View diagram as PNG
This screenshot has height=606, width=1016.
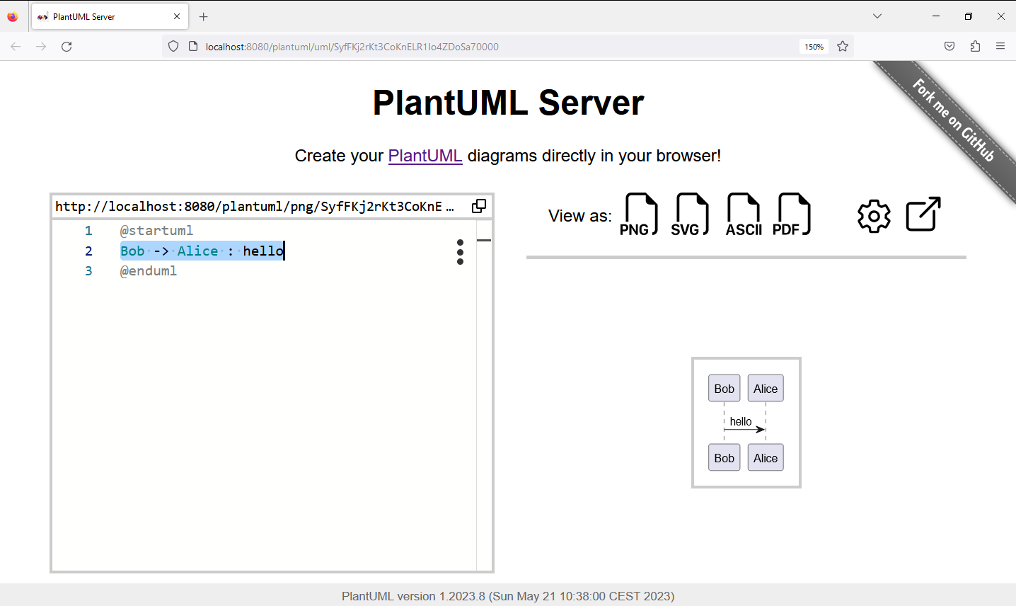coord(638,215)
